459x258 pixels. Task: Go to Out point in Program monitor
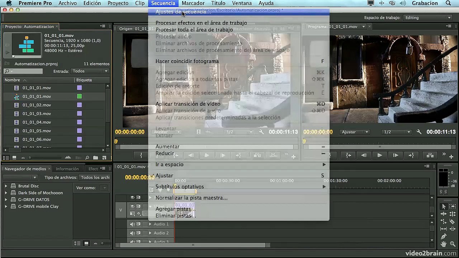411,155
